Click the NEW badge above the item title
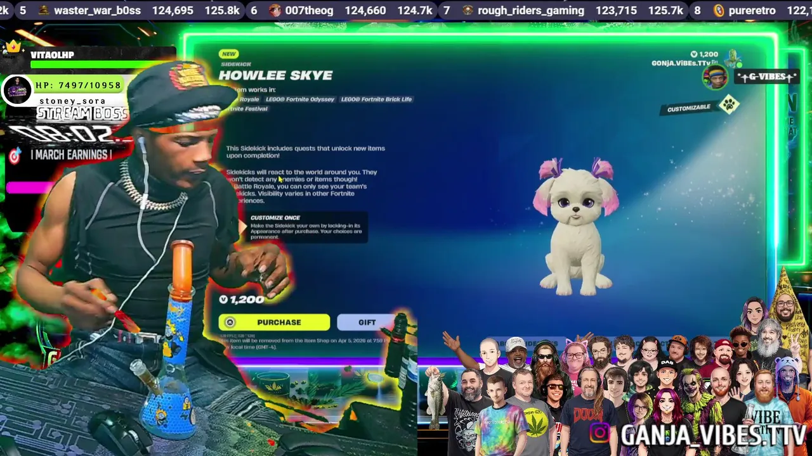812x456 pixels. click(x=228, y=54)
